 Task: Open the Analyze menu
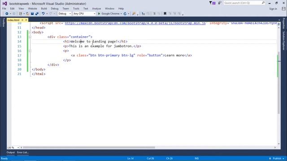click(96, 8)
